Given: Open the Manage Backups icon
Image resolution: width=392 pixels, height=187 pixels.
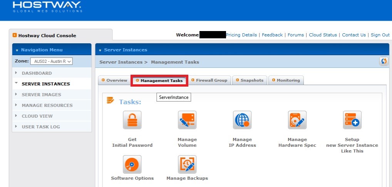Looking at the screenshot, I should click(x=187, y=164).
